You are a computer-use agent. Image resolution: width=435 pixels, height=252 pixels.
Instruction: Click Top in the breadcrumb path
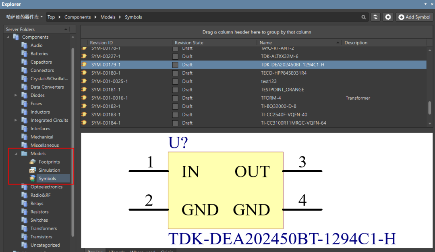click(x=51, y=17)
